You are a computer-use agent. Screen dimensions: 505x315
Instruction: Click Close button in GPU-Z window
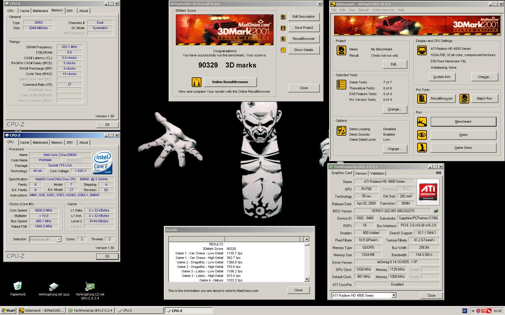(x=431, y=295)
